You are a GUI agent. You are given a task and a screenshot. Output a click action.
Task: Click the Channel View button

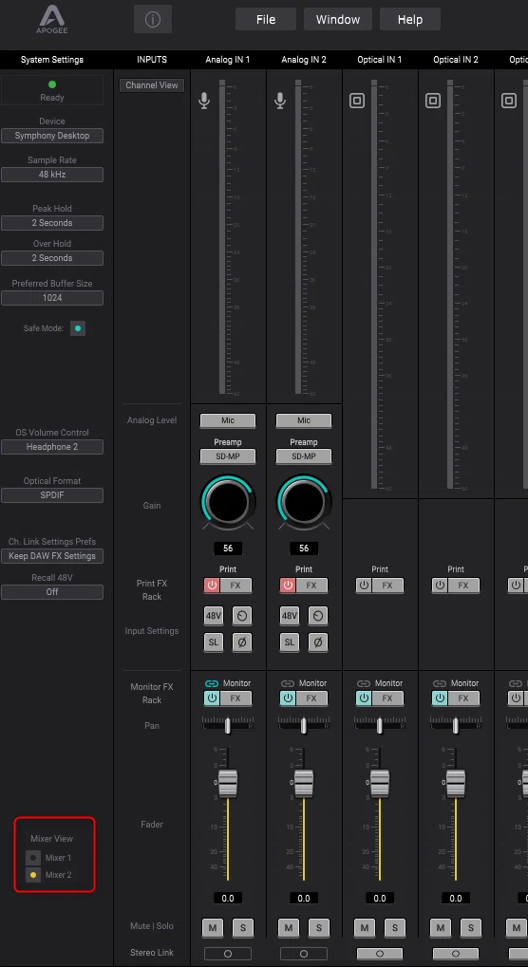152,85
